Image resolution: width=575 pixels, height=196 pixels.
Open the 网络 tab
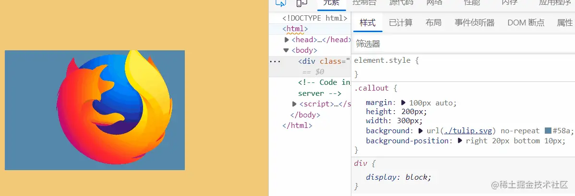pos(434,3)
